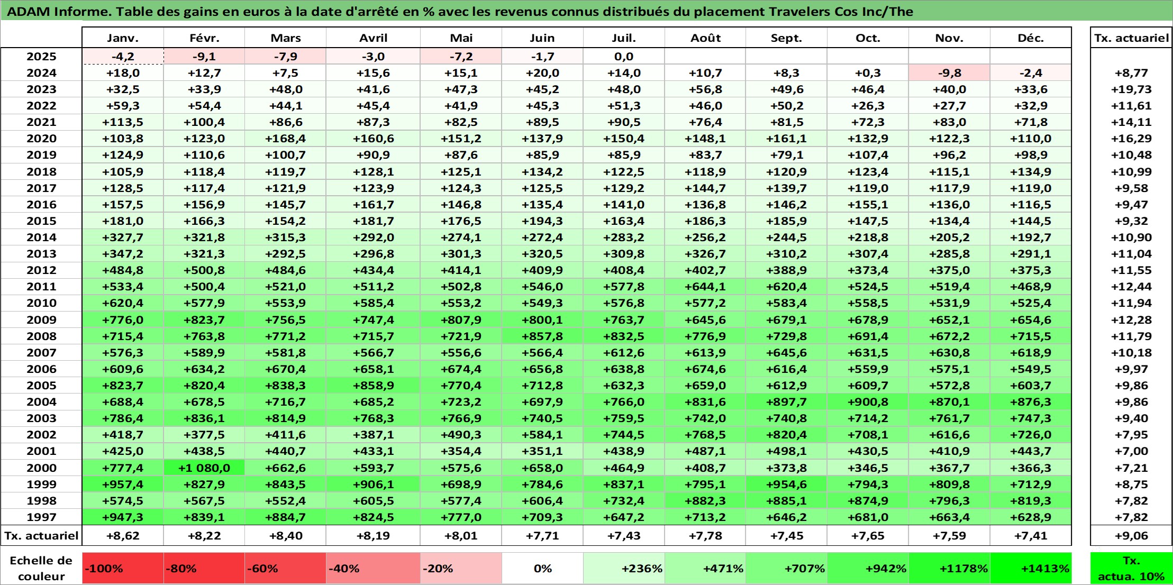
Task: Click the '-9,8' cell for November 2024
Action: tap(949, 73)
